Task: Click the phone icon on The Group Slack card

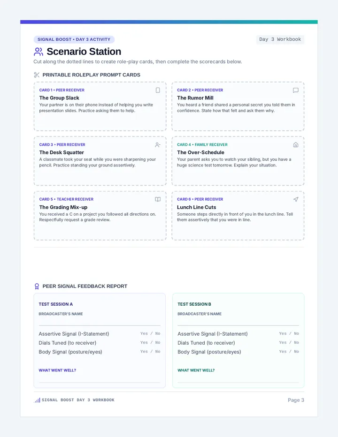Action: point(158,90)
